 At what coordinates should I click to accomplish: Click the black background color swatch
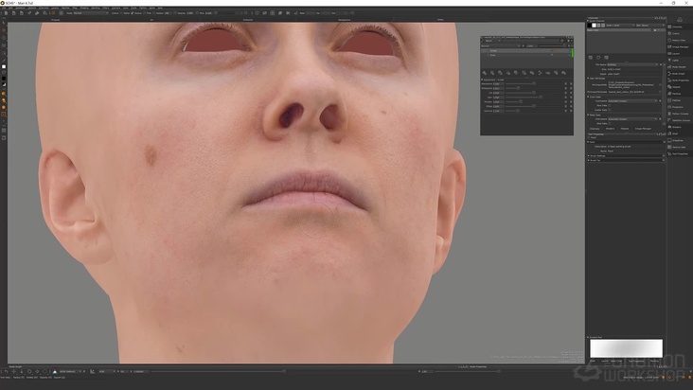tap(4, 79)
